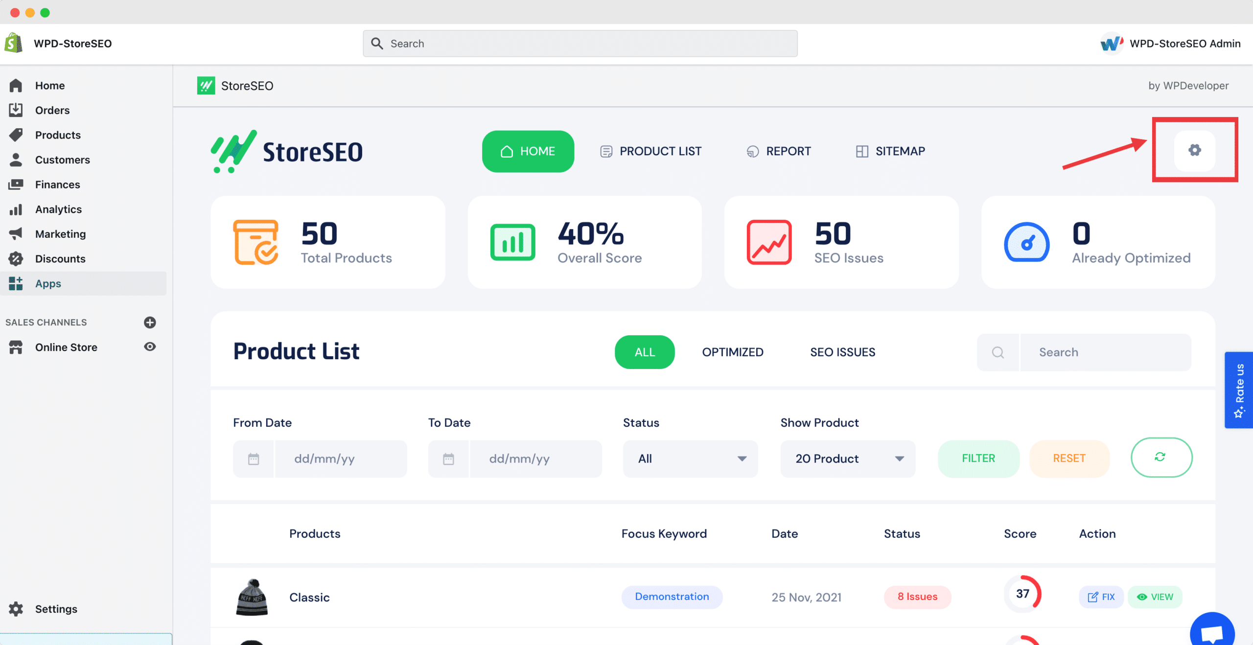The image size is (1253, 645).
Task: Click the Customers person icon
Action: tap(16, 160)
